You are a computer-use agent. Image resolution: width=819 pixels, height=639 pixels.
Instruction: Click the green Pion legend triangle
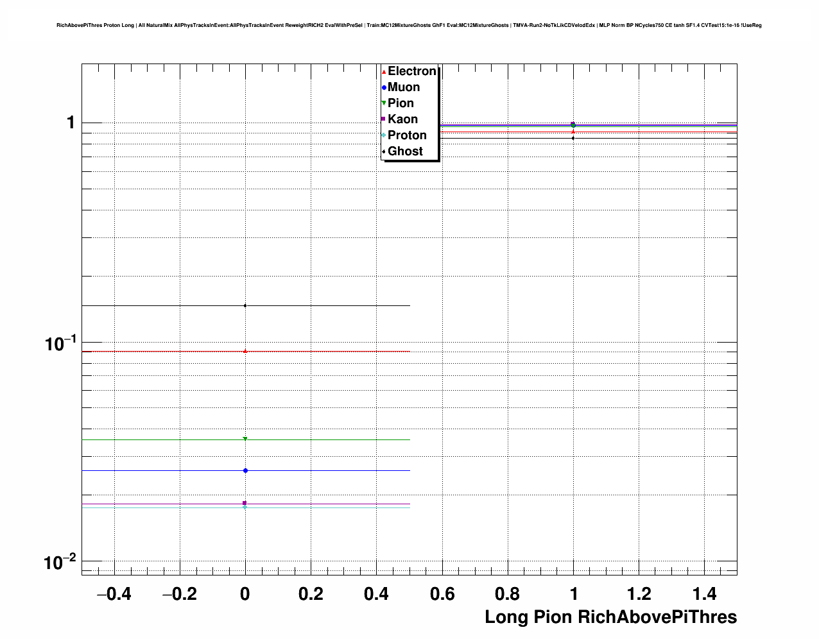pos(384,103)
